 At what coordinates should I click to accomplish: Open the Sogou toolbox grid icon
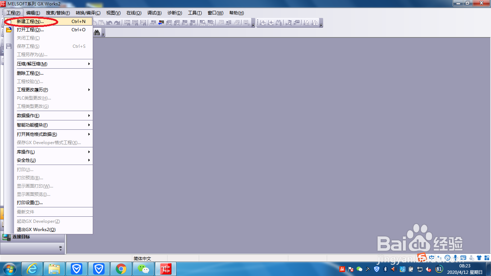[487, 257]
